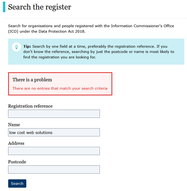The height and width of the screenshot is (191, 187).
Task: Click the 'Registration reference' label
Action: pos(30,106)
